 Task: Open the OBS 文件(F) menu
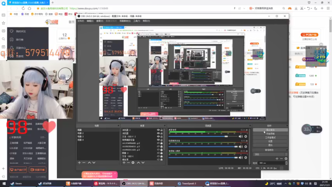pos(81,21)
